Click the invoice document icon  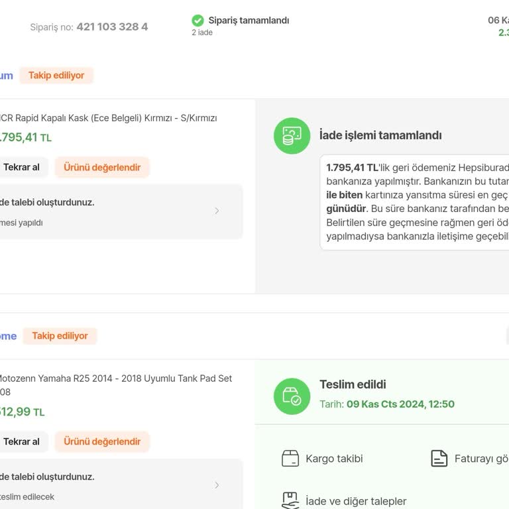439,459
